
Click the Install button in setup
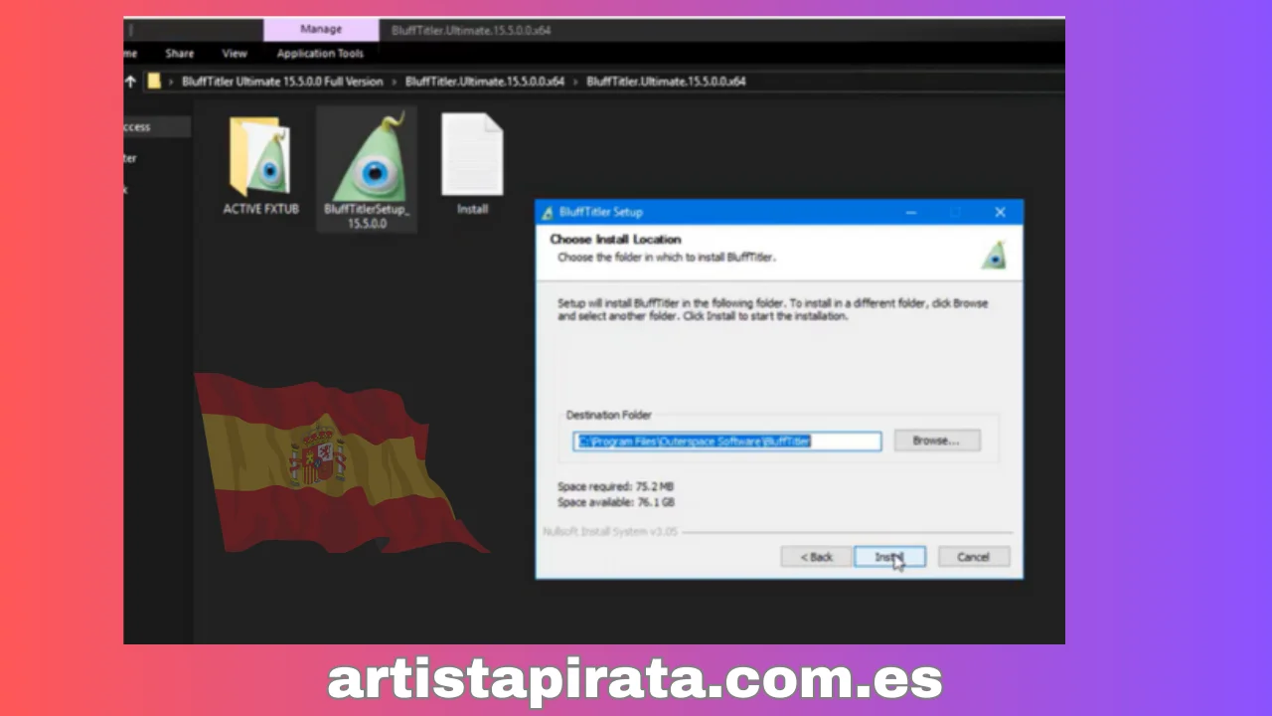point(889,557)
